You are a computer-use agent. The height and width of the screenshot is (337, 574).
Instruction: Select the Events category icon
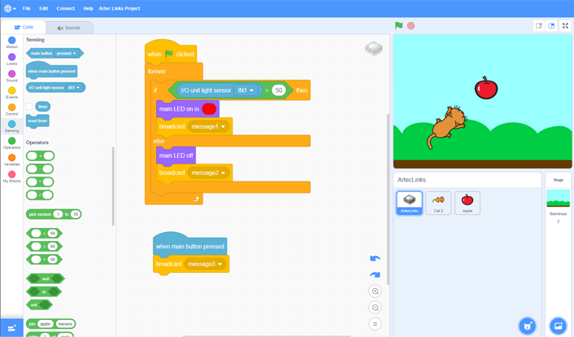point(11,90)
